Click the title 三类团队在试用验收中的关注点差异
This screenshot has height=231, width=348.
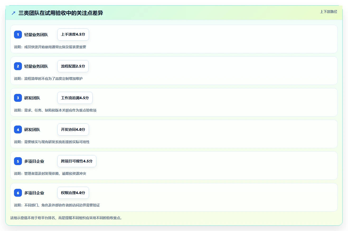(61, 13)
